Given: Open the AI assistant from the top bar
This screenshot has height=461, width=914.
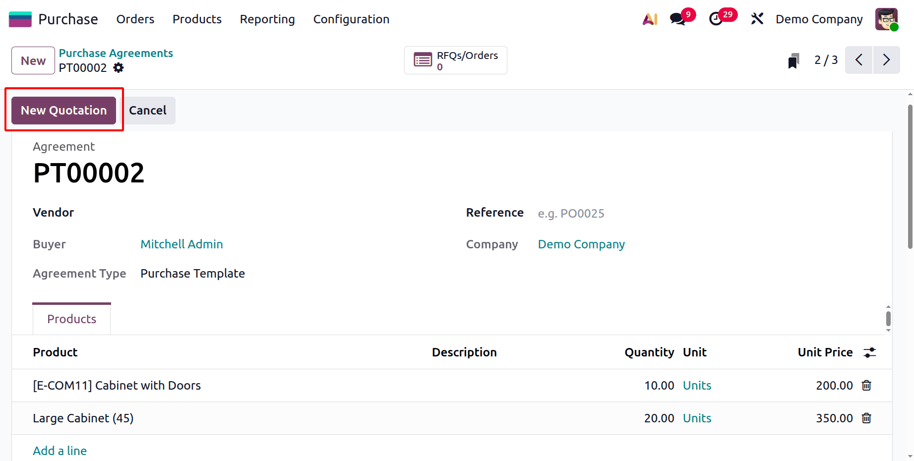Looking at the screenshot, I should click(650, 19).
